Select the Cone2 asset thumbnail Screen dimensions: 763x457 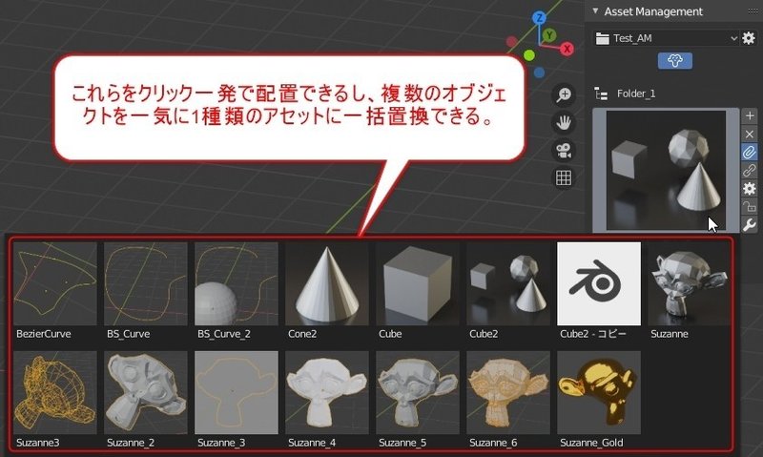(x=327, y=283)
